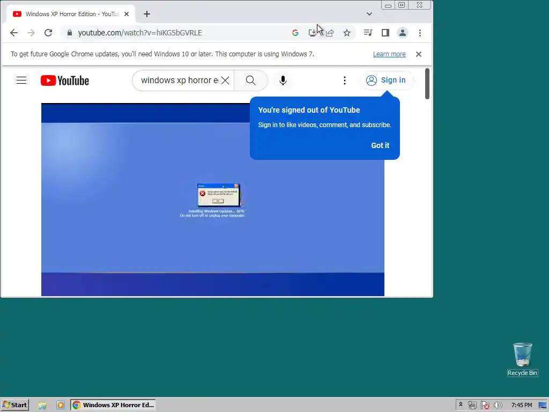549x412 pixels.
Task: Clear the YouTube search query
Action: [x=225, y=80]
